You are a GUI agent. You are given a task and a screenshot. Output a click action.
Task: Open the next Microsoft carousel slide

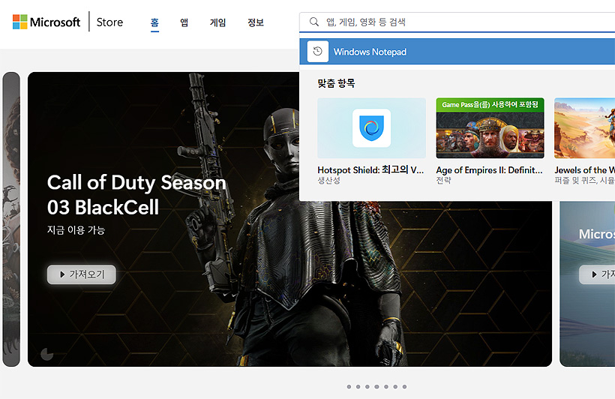[x=587, y=283]
